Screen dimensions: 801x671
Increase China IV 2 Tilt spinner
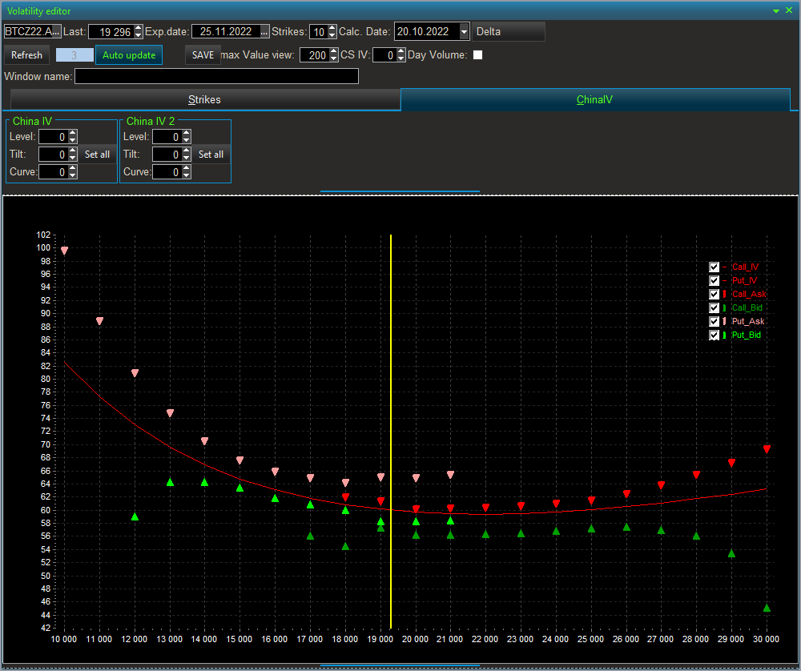[x=187, y=151]
